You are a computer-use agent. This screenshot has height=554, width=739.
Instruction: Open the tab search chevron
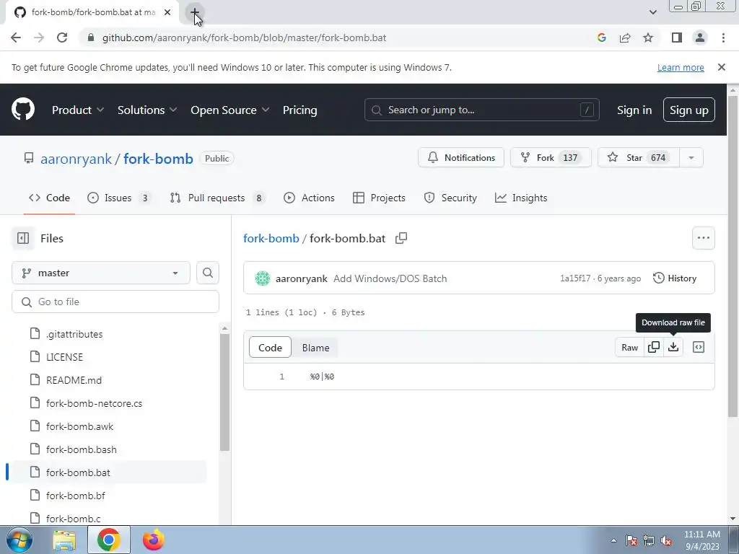[652, 12]
